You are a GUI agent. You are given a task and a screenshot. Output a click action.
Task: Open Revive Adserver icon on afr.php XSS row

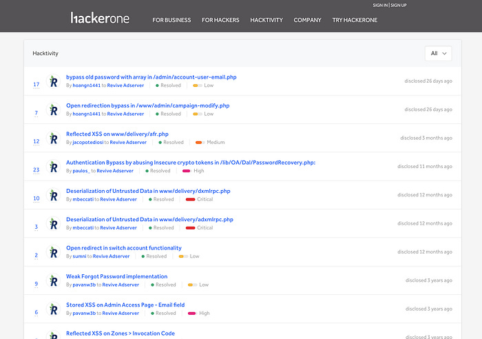click(53, 138)
